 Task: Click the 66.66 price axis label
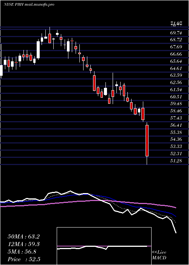tap(176, 54)
